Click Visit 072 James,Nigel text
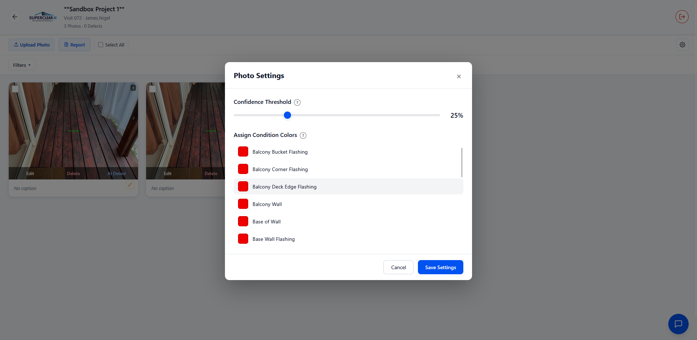 coord(87,18)
